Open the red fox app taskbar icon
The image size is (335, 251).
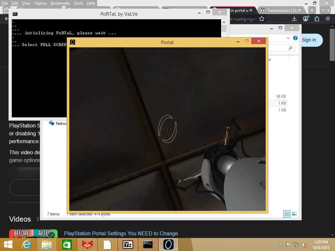(87, 244)
